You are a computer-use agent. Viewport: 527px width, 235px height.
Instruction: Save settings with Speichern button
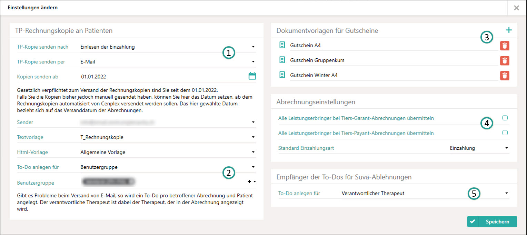click(492, 222)
